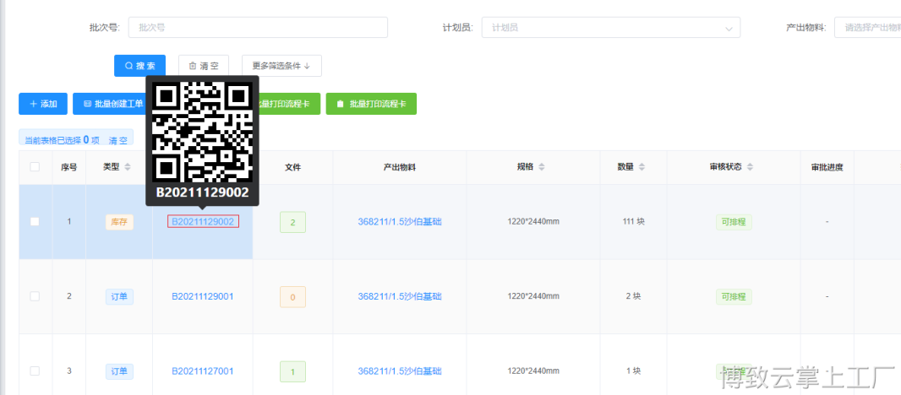Screen dimensions: 901x395
Task: Sort by 数量 column sort arrows
Action: tap(642, 167)
